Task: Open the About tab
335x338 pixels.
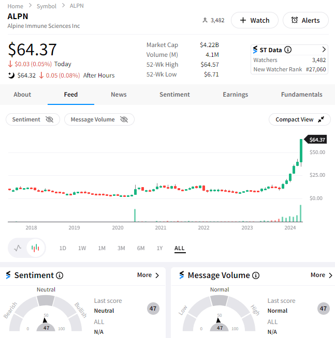Action: 22,95
